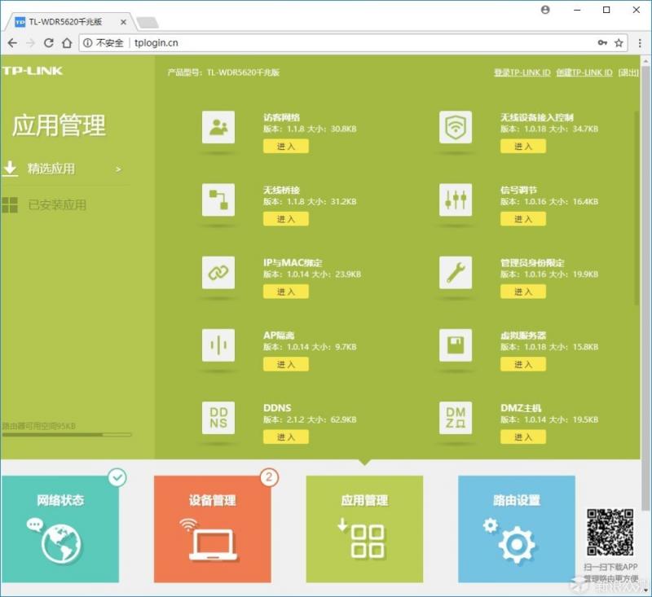Bookmark page with the star icon
652x597 pixels.
619,43
